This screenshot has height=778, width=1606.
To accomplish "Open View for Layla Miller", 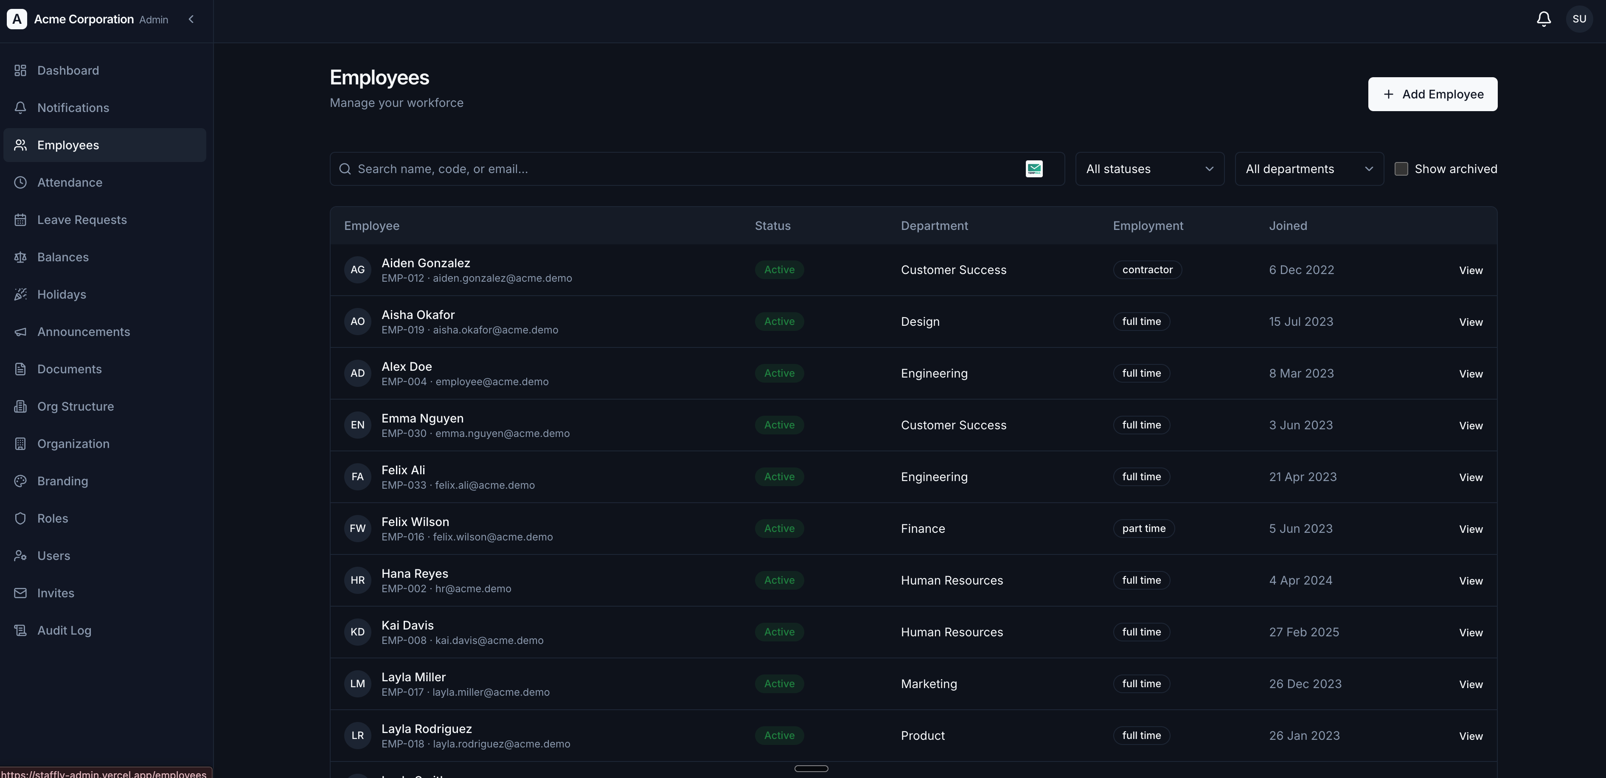I will pos(1471,685).
